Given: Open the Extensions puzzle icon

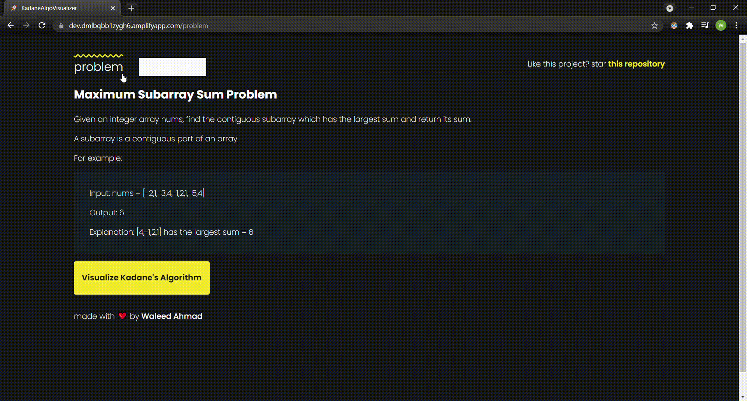Looking at the screenshot, I should (689, 26).
